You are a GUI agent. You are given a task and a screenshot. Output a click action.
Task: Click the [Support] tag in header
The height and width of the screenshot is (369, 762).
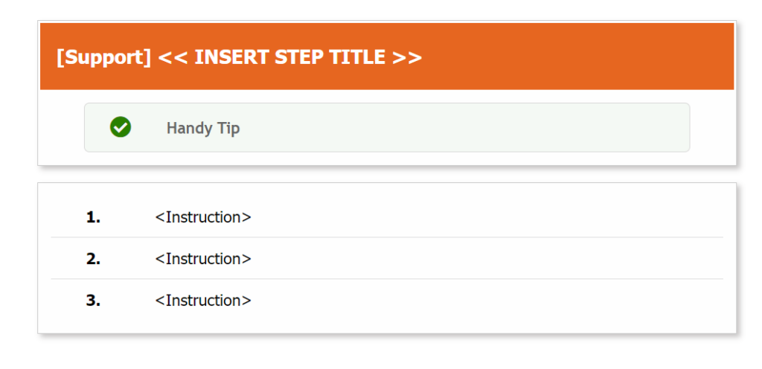(x=104, y=57)
